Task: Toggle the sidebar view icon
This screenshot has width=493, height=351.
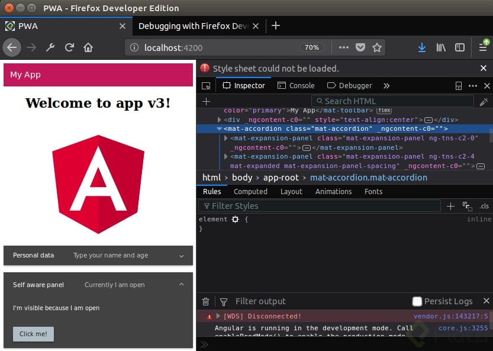Action: pos(459,47)
